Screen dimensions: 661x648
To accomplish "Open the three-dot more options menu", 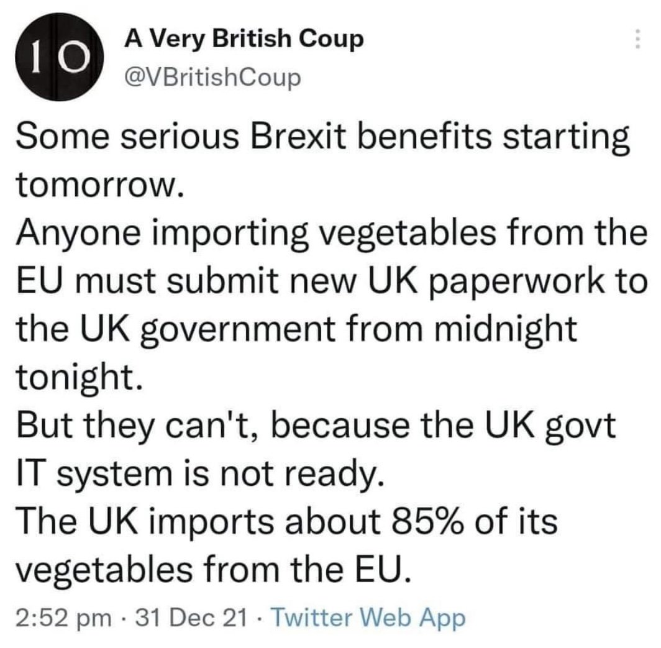I will (x=637, y=39).
